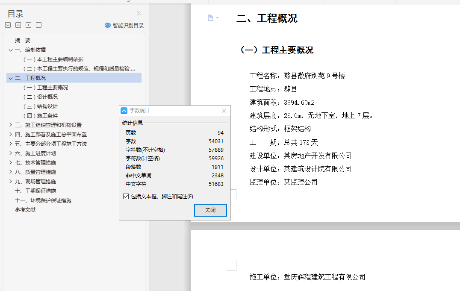
Task: Go to (一)工程主要概况 entry
Action: pyautogui.click(x=45, y=88)
